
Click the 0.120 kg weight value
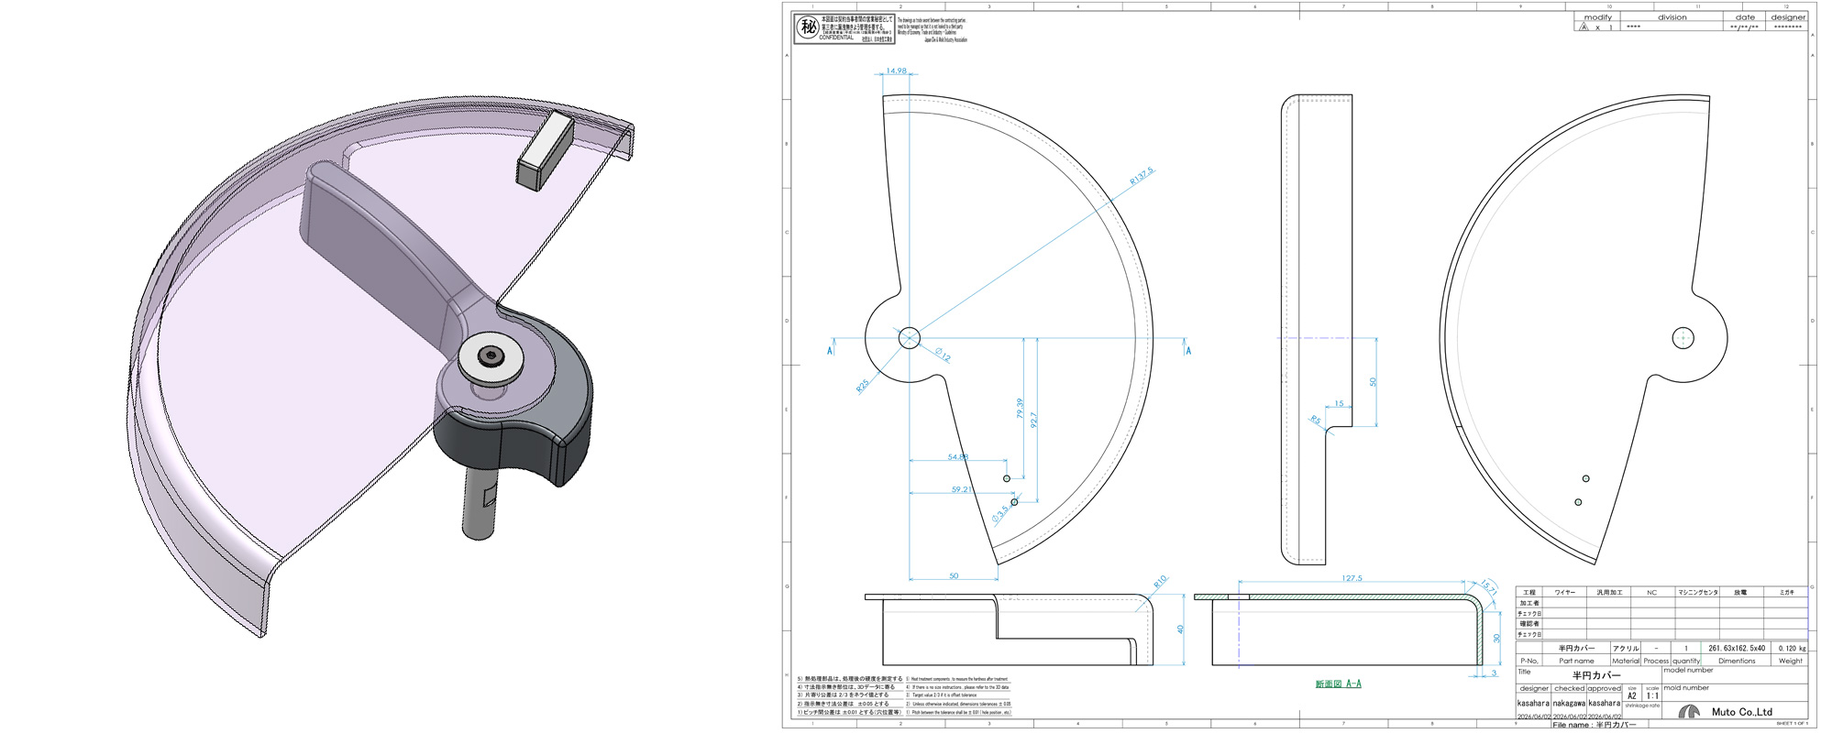[1793, 649]
